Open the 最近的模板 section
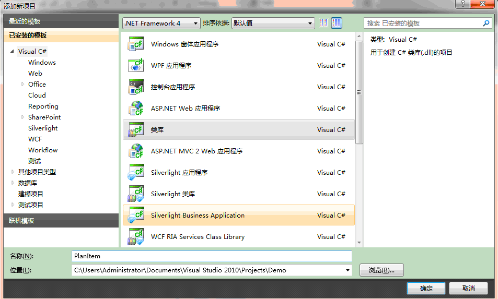 61,21
